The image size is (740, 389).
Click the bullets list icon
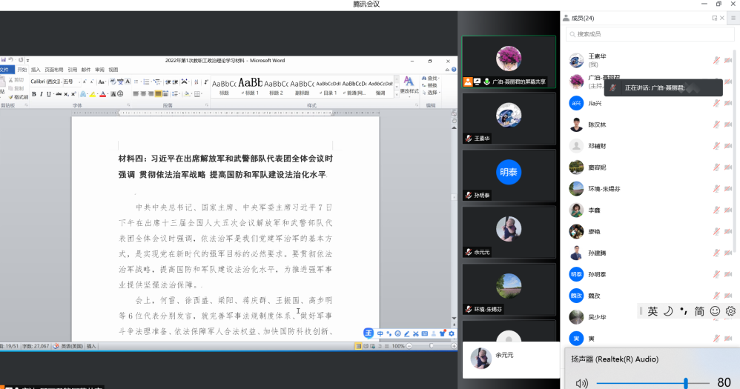point(136,82)
